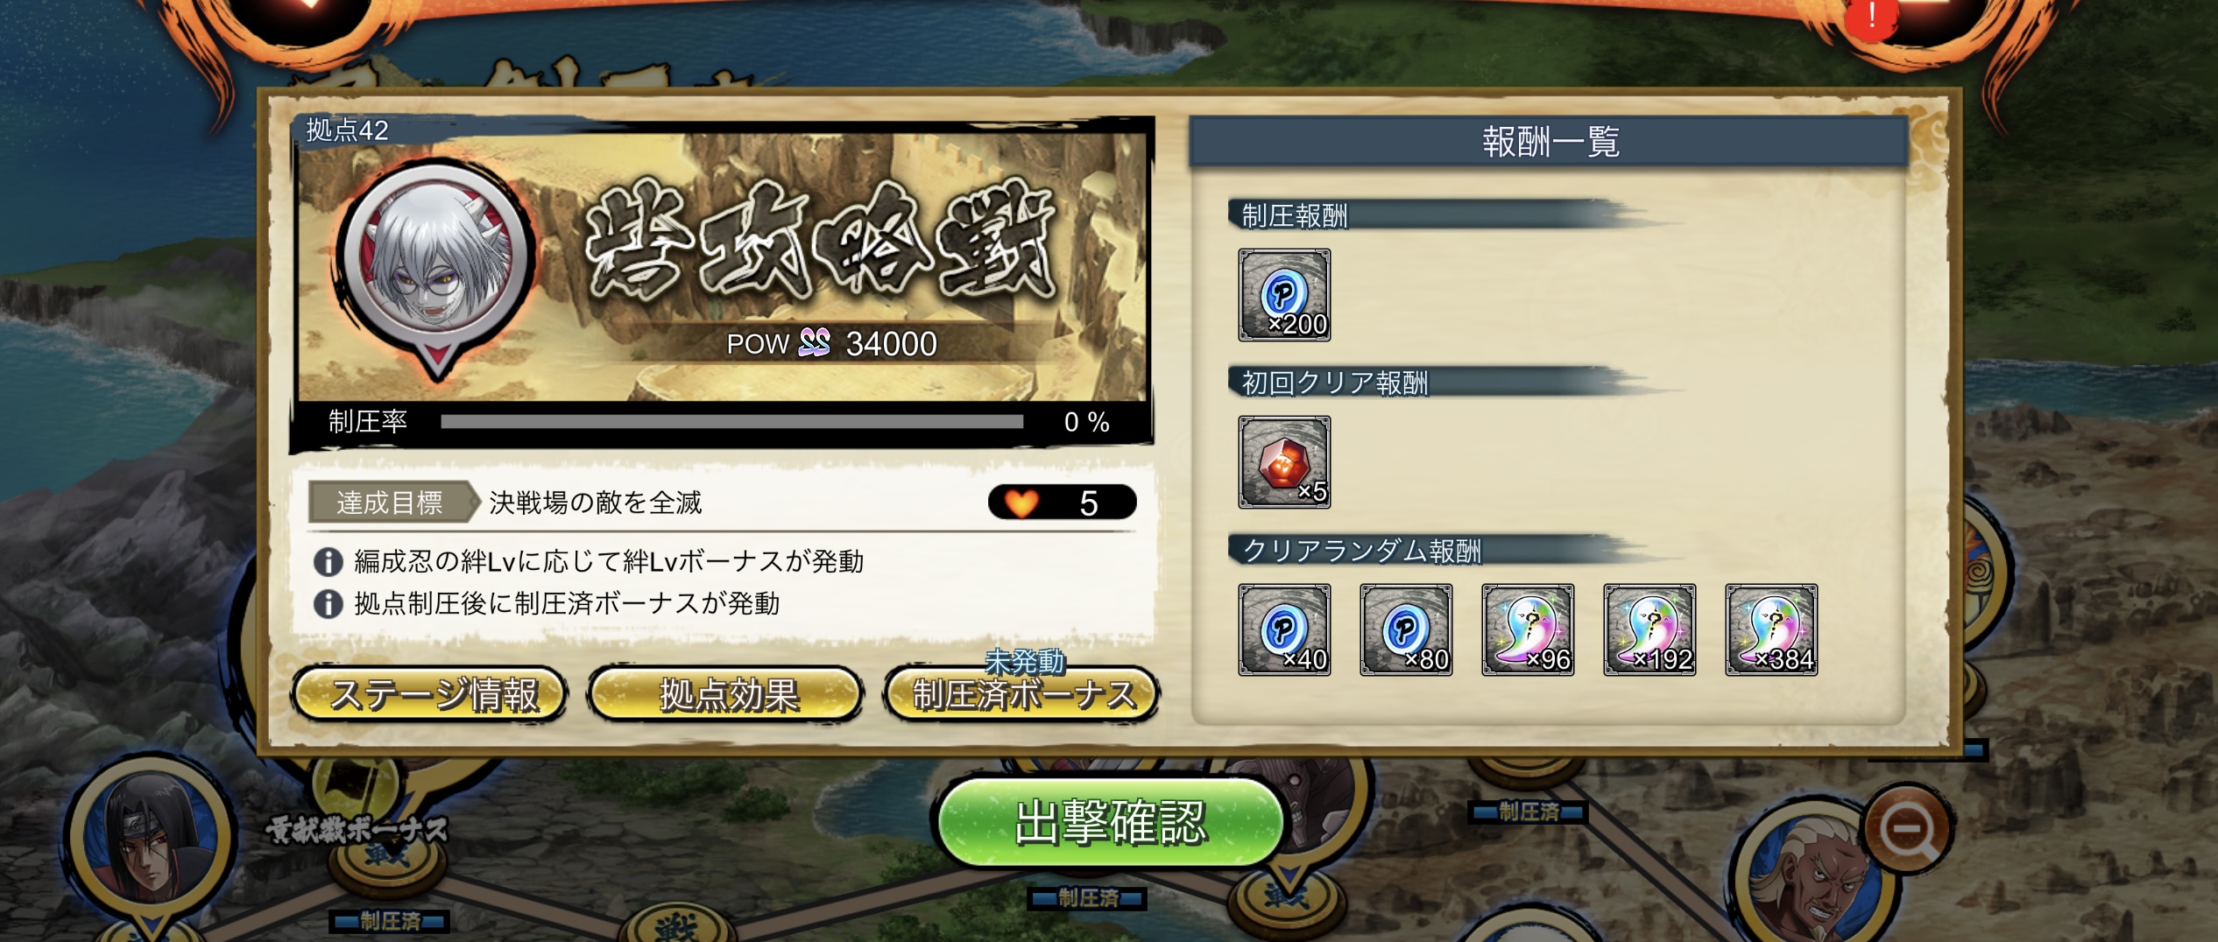Open 拠点効果 base effects

(726, 695)
